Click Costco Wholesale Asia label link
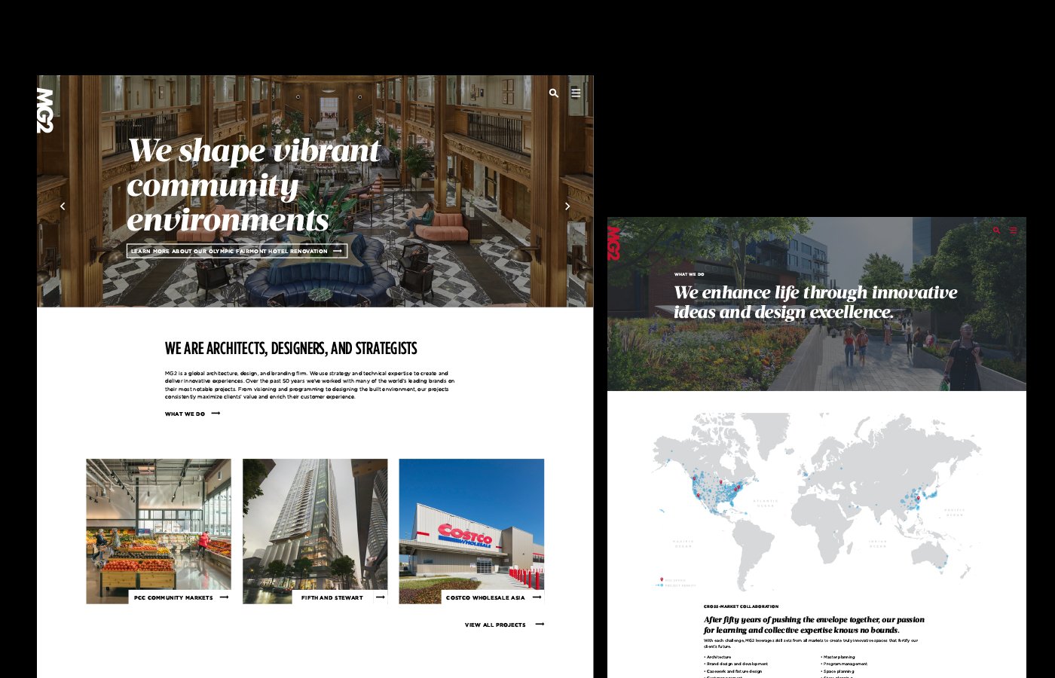This screenshot has height=678, width=1055. (x=485, y=597)
